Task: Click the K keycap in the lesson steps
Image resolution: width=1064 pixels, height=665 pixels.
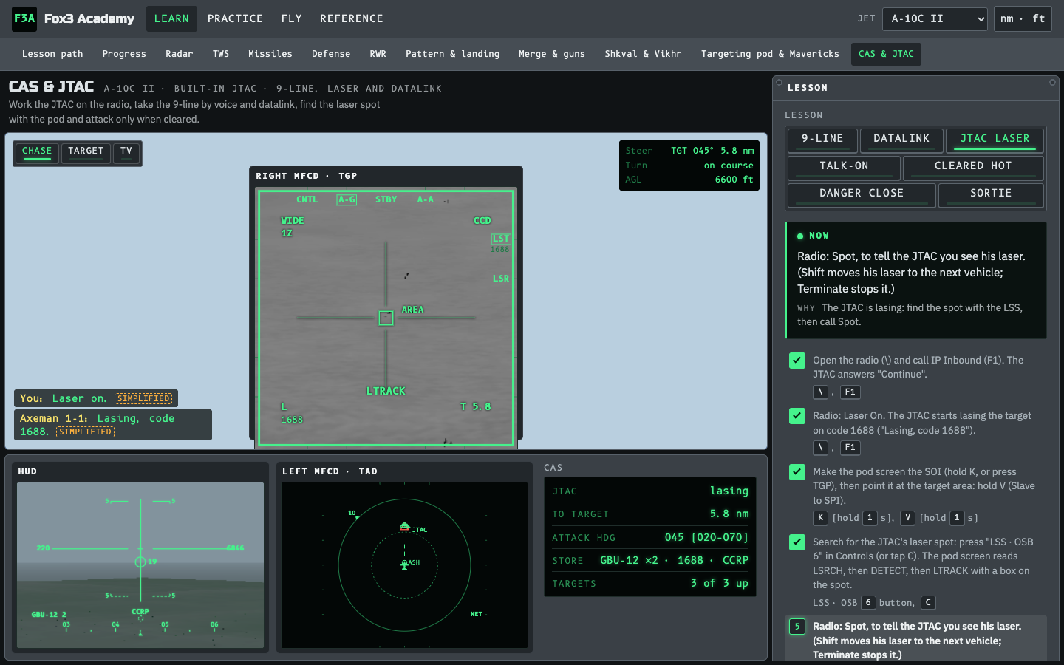Action: click(x=820, y=518)
